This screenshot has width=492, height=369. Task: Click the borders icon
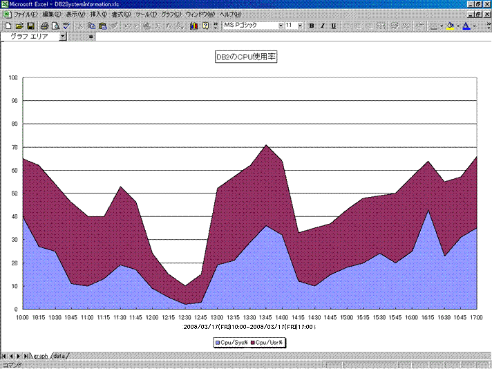[434, 26]
